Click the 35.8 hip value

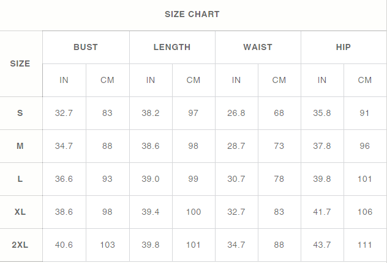(x=322, y=113)
